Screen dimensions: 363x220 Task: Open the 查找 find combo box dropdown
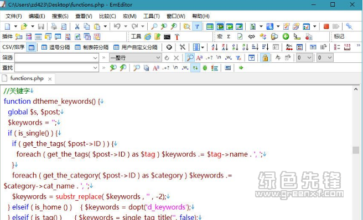[x=95, y=68]
